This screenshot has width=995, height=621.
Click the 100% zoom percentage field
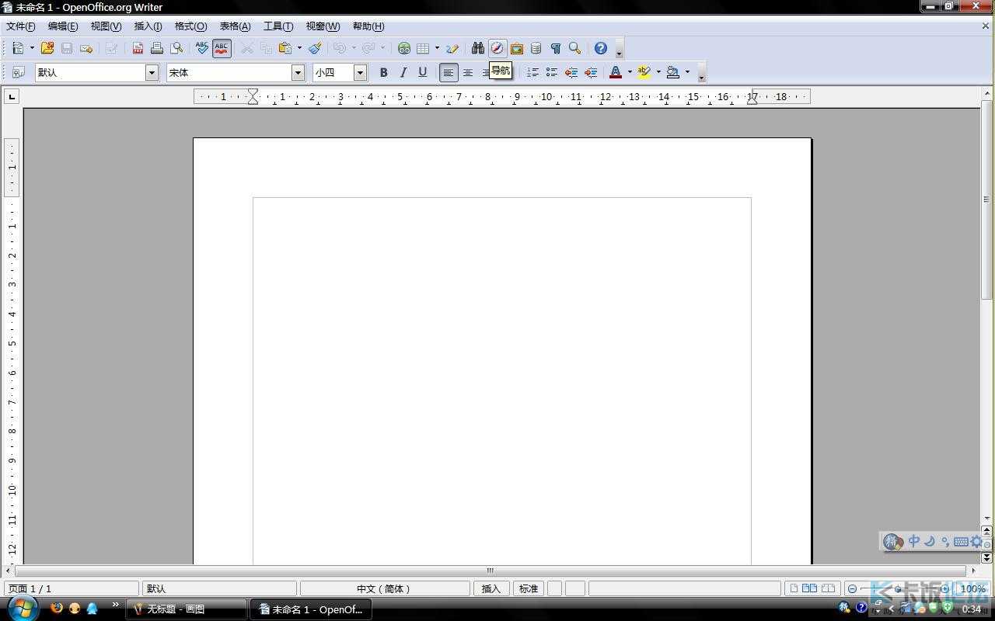[x=972, y=588]
